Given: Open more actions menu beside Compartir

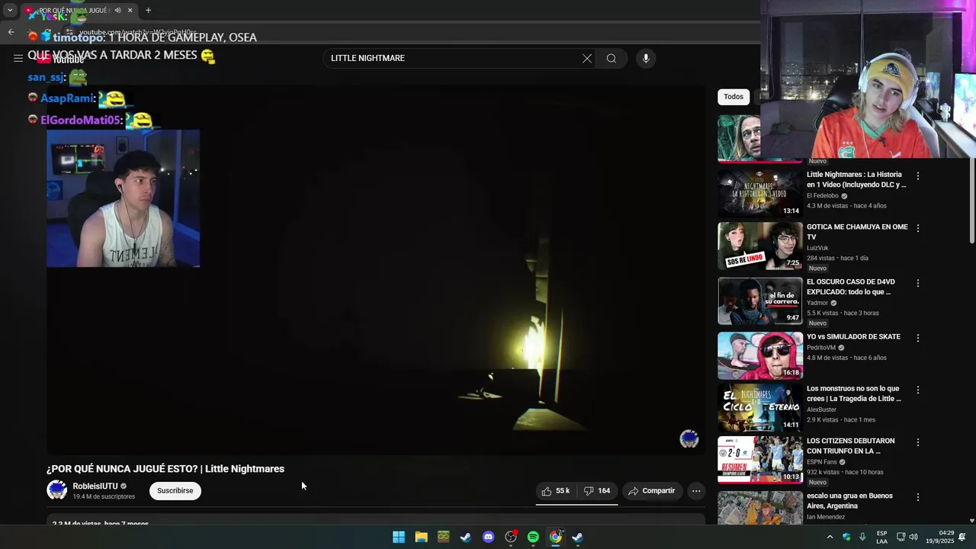Looking at the screenshot, I should pyautogui.click(x=696, y=491).
